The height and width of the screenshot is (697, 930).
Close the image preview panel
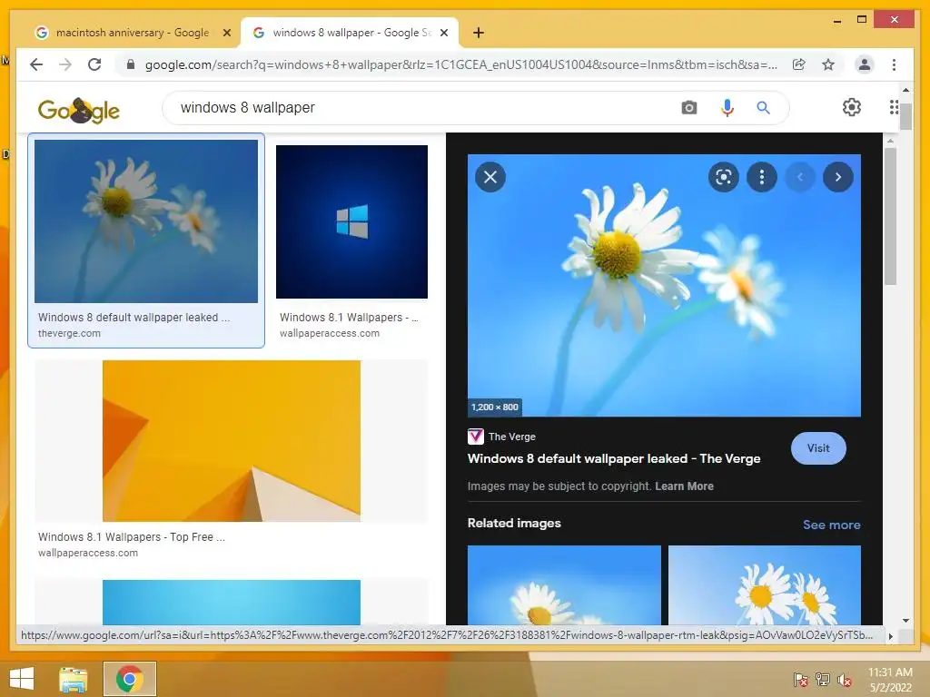click(x=490, y=177)
